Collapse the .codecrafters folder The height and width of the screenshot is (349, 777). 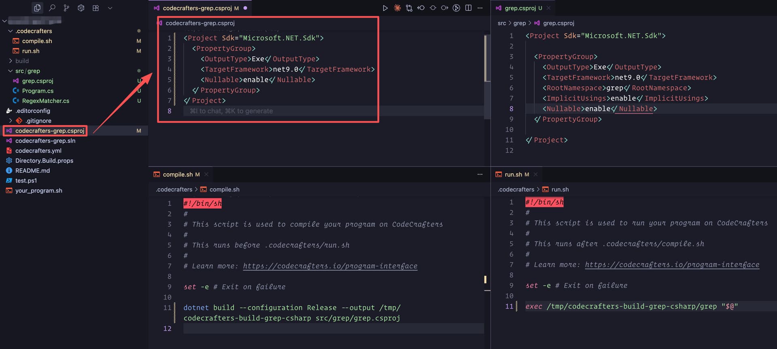pyautogui.click(x=11, y=31)
